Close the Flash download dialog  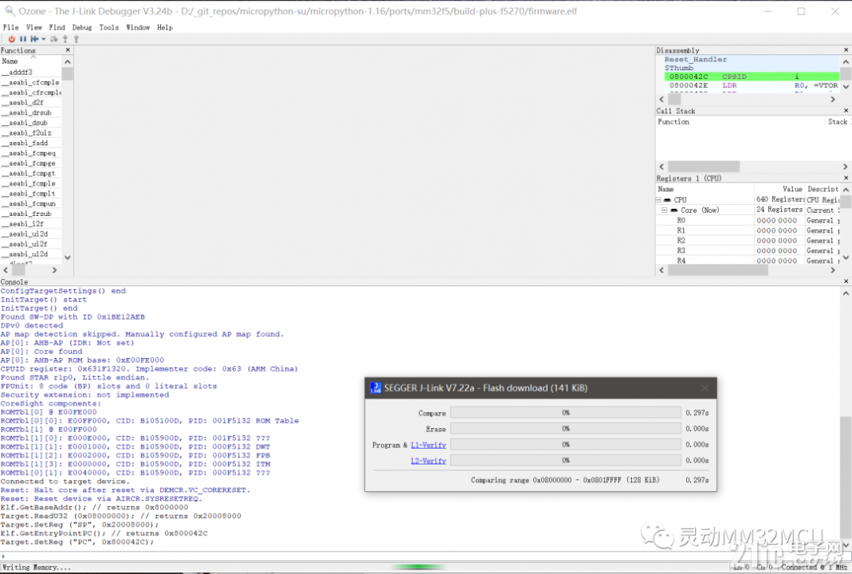[705, 388]
